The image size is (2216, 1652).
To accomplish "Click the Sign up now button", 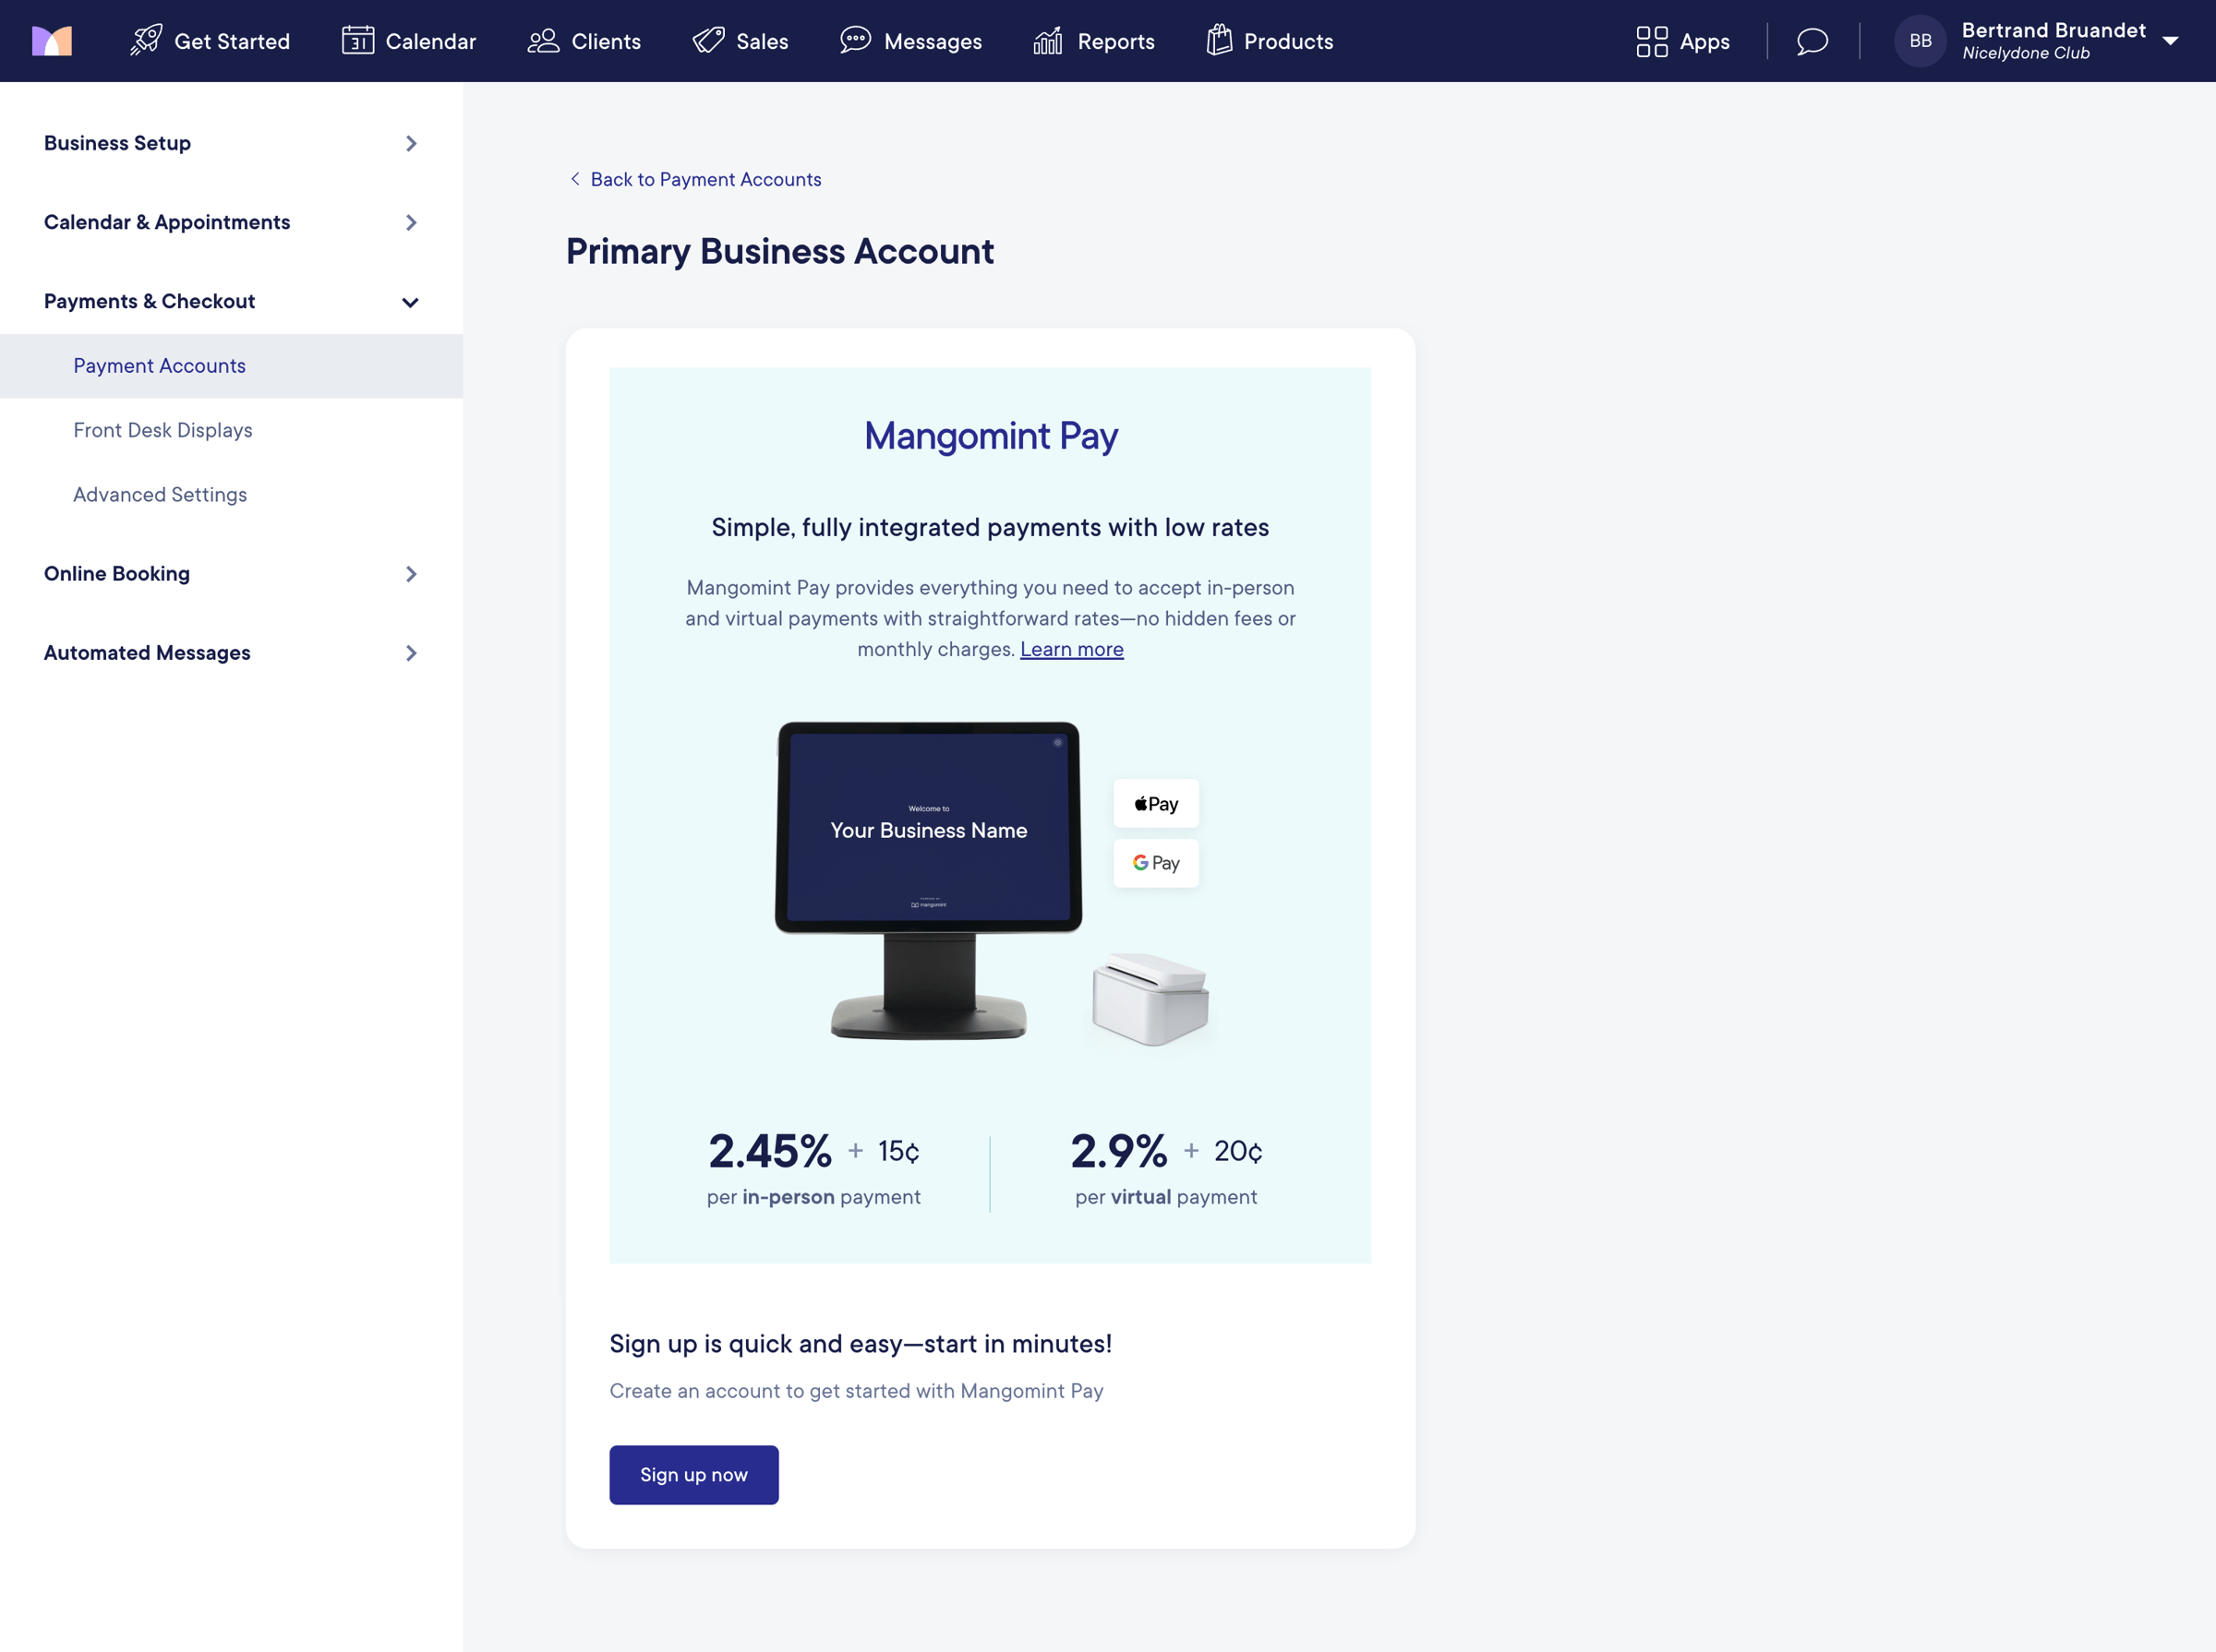I will [693, 1474].
